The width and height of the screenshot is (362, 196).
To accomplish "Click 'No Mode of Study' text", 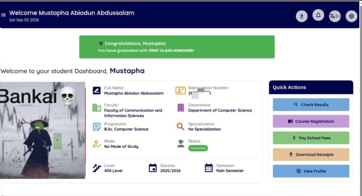I will pyautogui.click(x=121, y=146).
